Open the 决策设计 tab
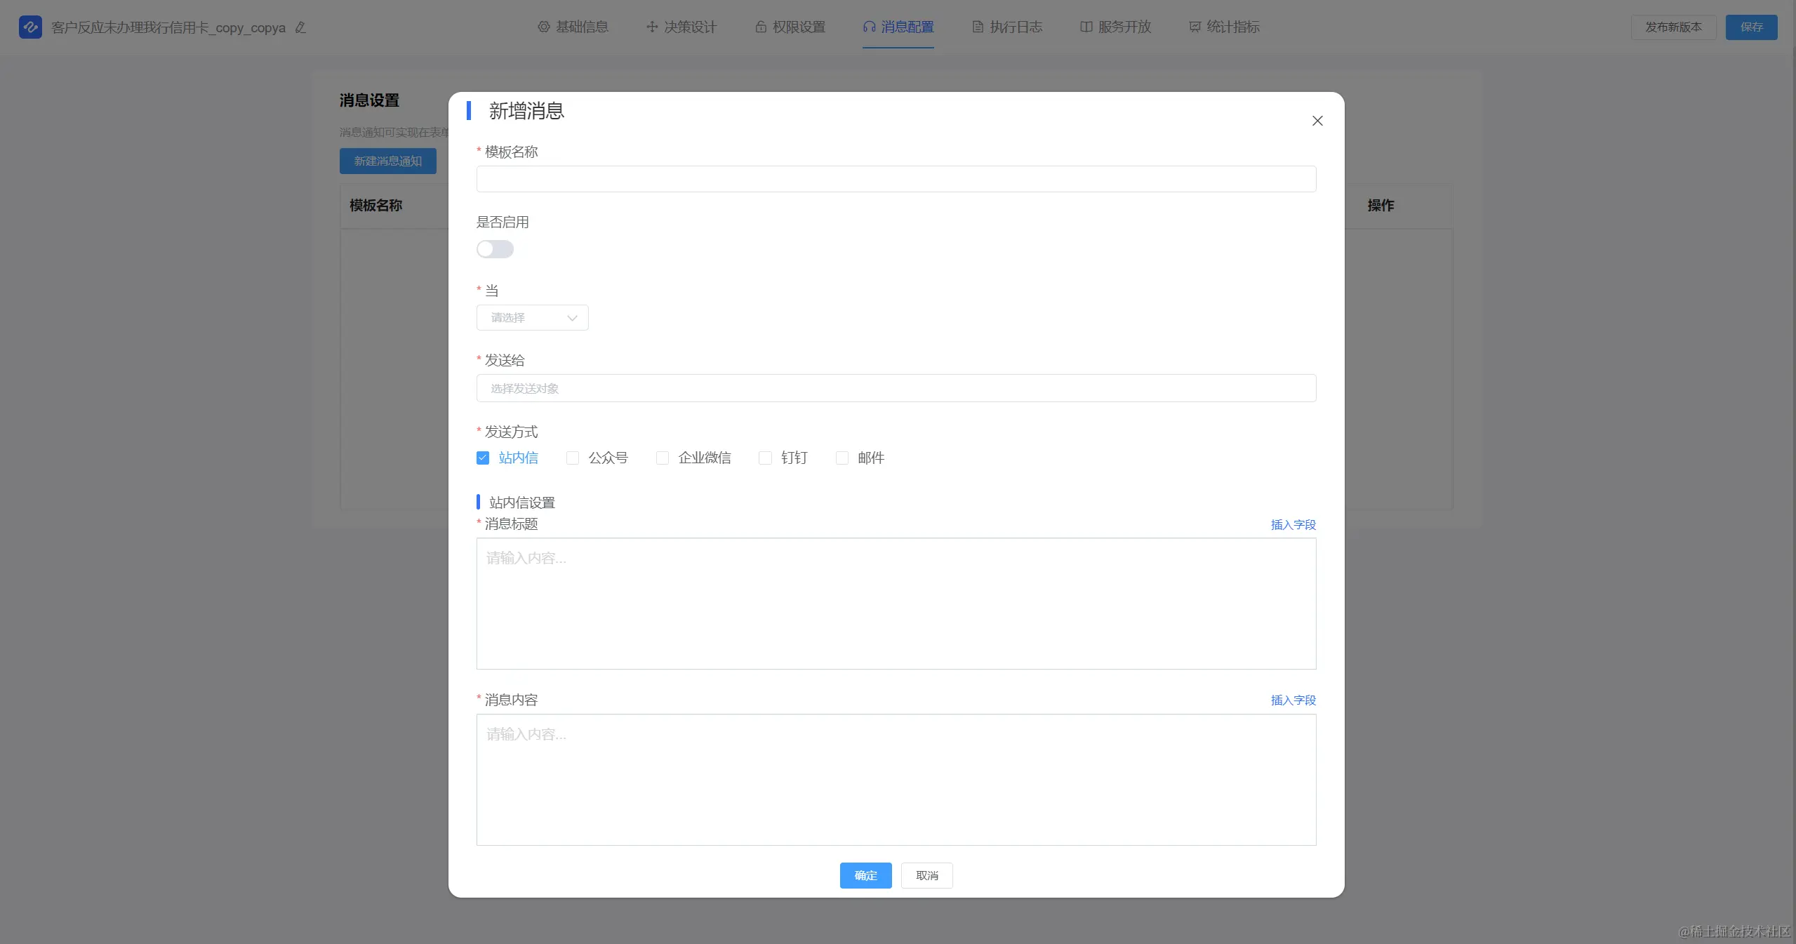1796x944 pixels. pos(681,27)
